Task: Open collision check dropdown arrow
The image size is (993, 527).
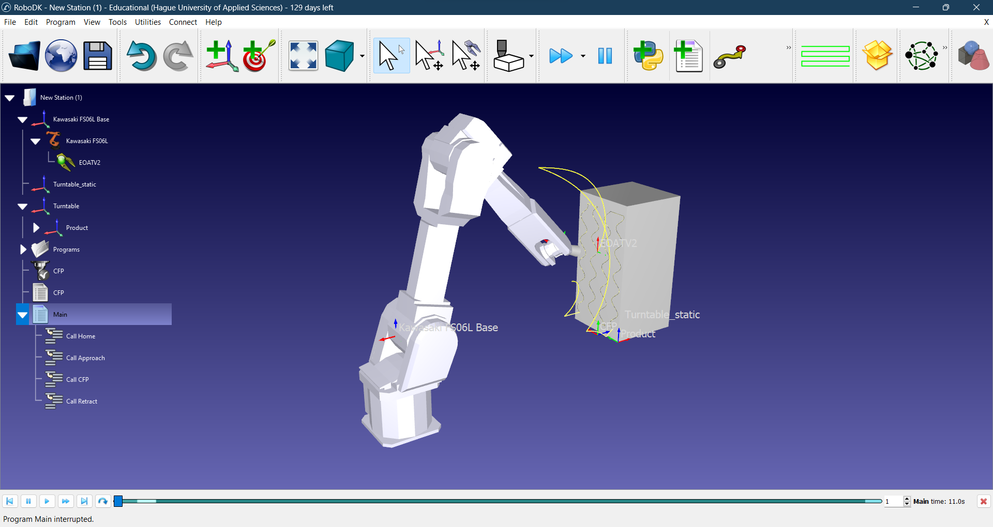Action: [531, 56]
